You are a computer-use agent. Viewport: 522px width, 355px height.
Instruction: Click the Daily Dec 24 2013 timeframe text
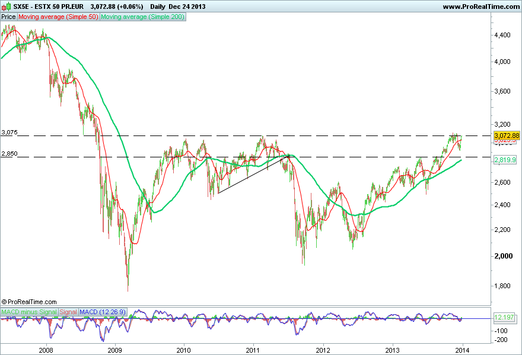(x=178, y=7)
